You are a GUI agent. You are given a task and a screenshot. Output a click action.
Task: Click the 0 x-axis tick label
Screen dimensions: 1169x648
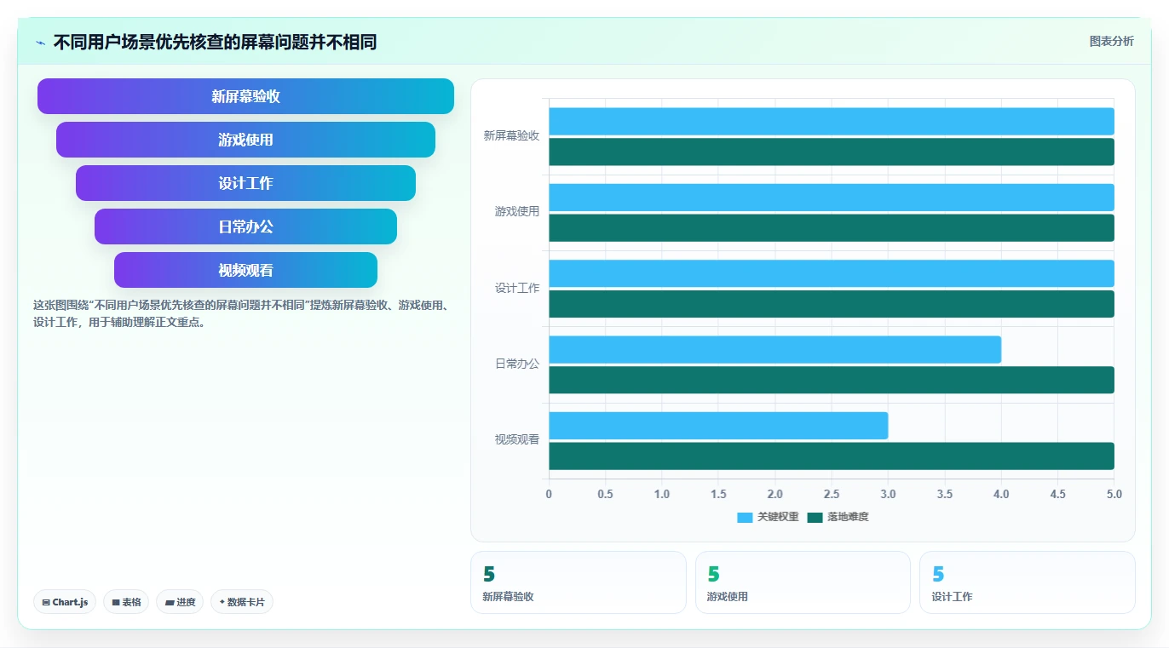[549, 494]
